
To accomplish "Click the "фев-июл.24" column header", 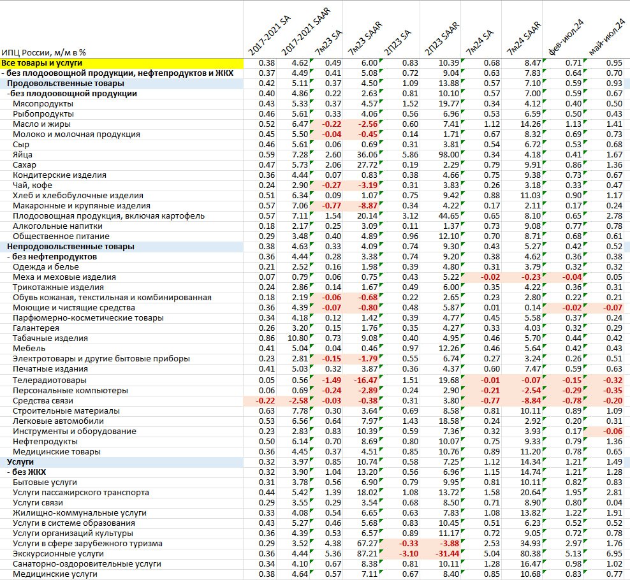I will [566, 38].
